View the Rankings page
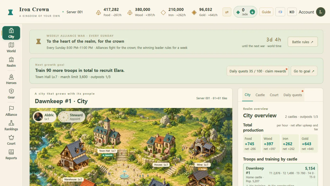330x186 pixels. 11,126
